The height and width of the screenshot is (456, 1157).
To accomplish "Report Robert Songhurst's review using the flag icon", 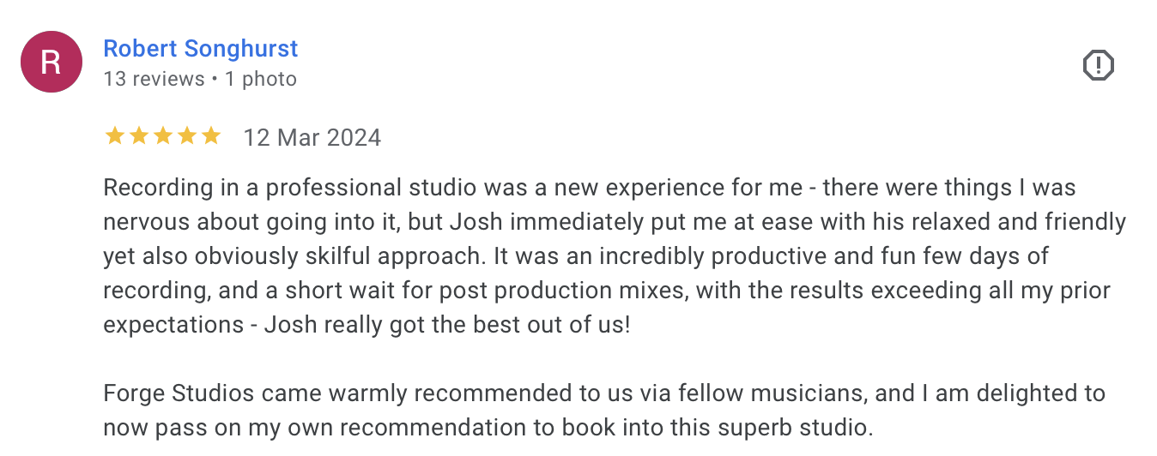I will pos(1098,65).
